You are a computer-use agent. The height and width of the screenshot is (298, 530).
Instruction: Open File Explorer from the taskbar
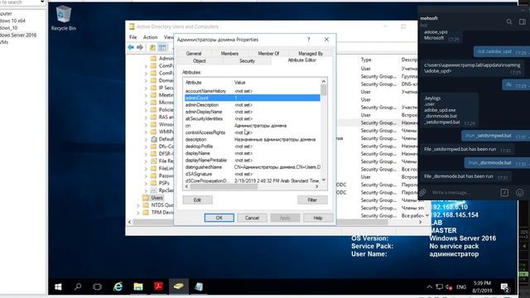click(x=138, y=287)
